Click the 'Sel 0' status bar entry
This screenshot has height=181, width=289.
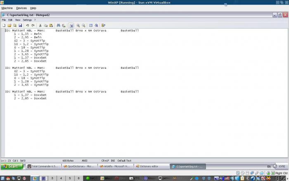[x=23, y=161]
